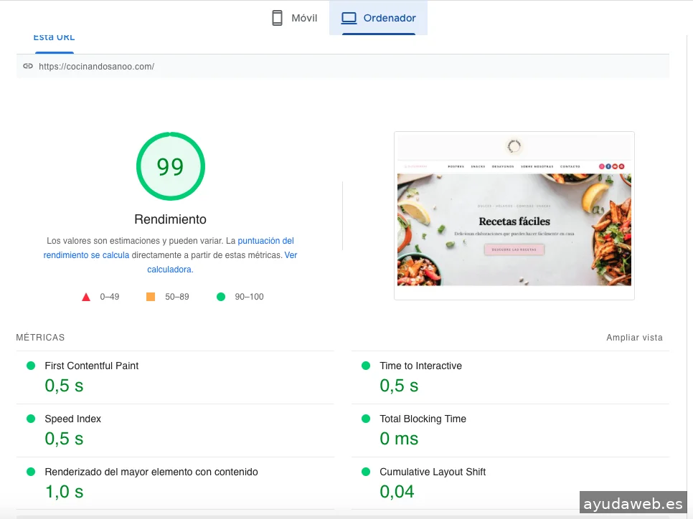693x519 pixels.
Task: Click the green dot beside Speed Index
Action: point(31,419)
